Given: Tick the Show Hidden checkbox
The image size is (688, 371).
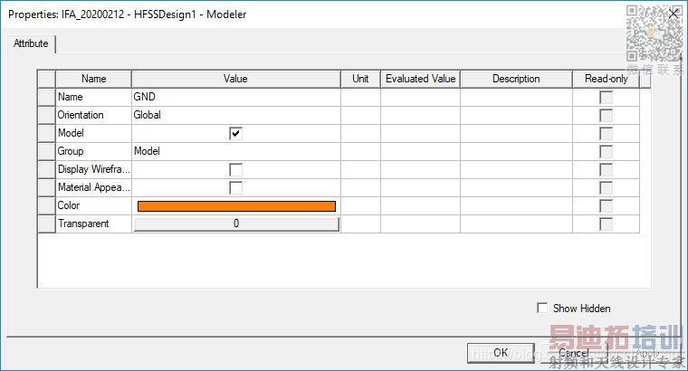Looking at the screenshot, I should (542, 309).
